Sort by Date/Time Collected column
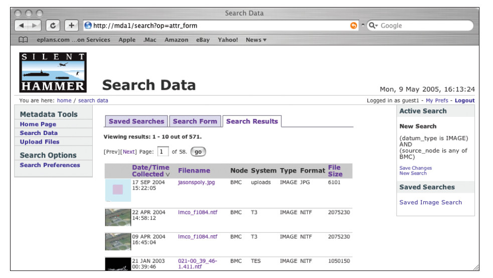The width and height of the screenshot is (493, 278). [x=150, y=171]
